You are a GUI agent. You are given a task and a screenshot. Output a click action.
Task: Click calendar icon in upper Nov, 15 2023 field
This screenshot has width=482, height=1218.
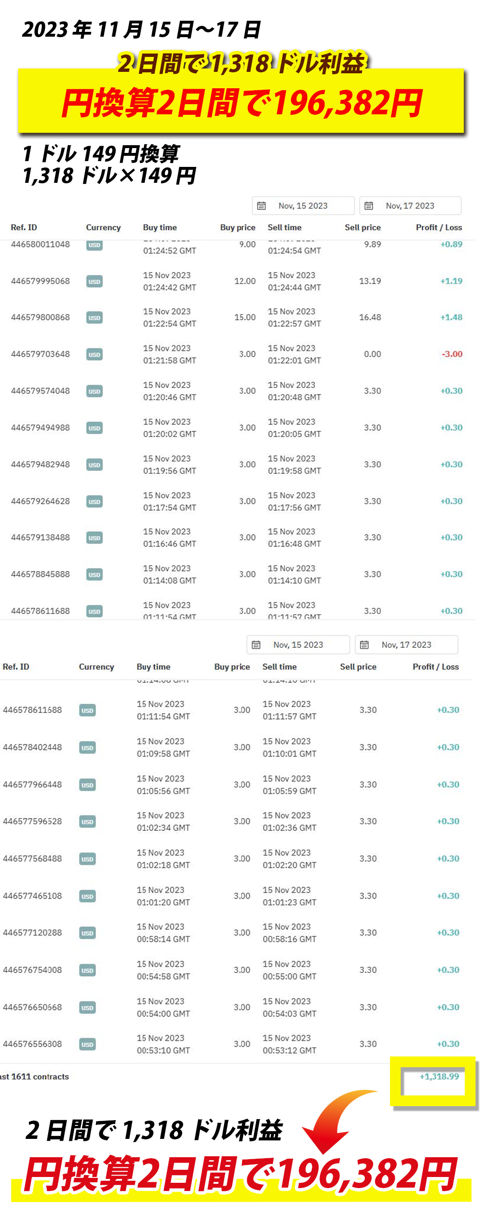(261, 205)
